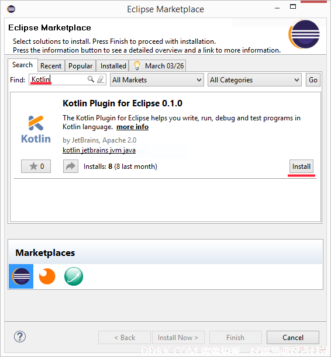Viewport: 331px width, 357px height.
Task: Select the orange Obeo marketplace icon
Action: 47,276
